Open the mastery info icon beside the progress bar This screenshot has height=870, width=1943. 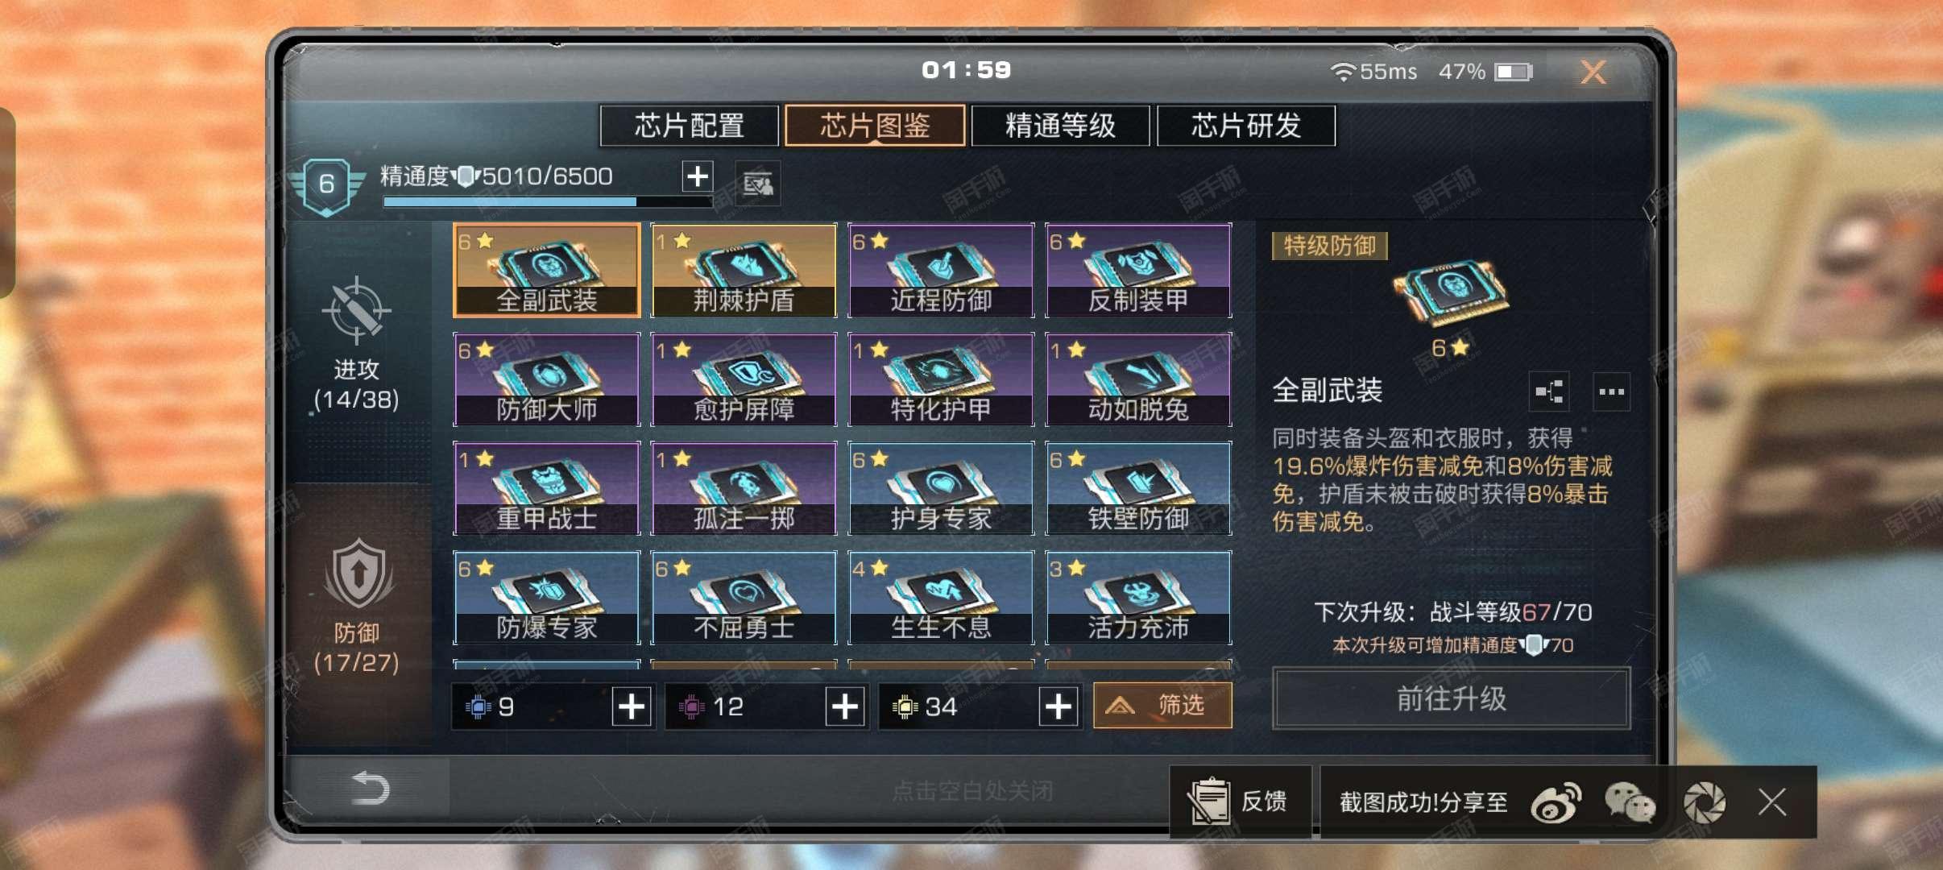pos(757,184)
